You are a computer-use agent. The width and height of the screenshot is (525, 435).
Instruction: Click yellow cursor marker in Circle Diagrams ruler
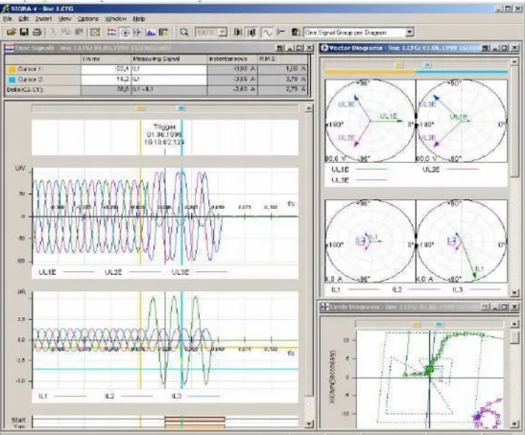tap(416, 324)
